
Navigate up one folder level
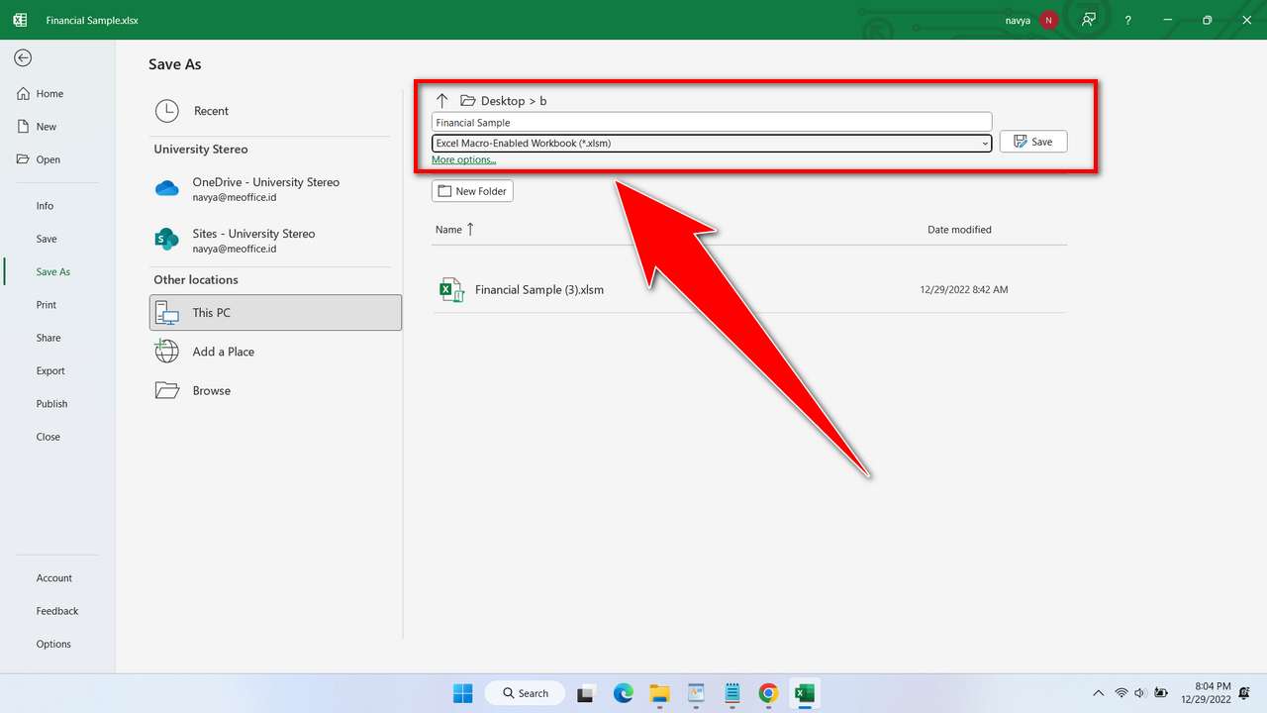point(442,99)
